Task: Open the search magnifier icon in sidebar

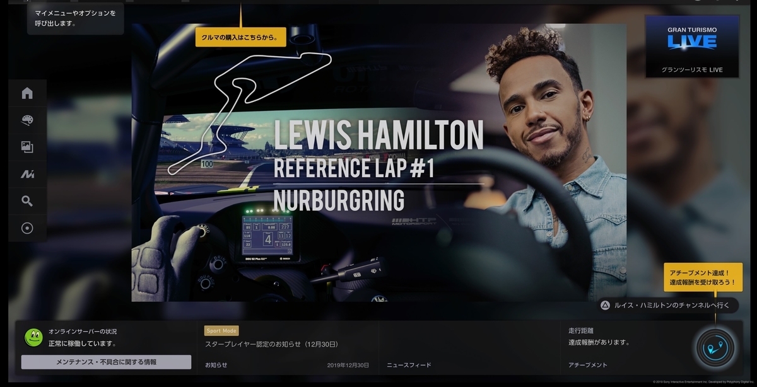Action: (x=27, y=201)
